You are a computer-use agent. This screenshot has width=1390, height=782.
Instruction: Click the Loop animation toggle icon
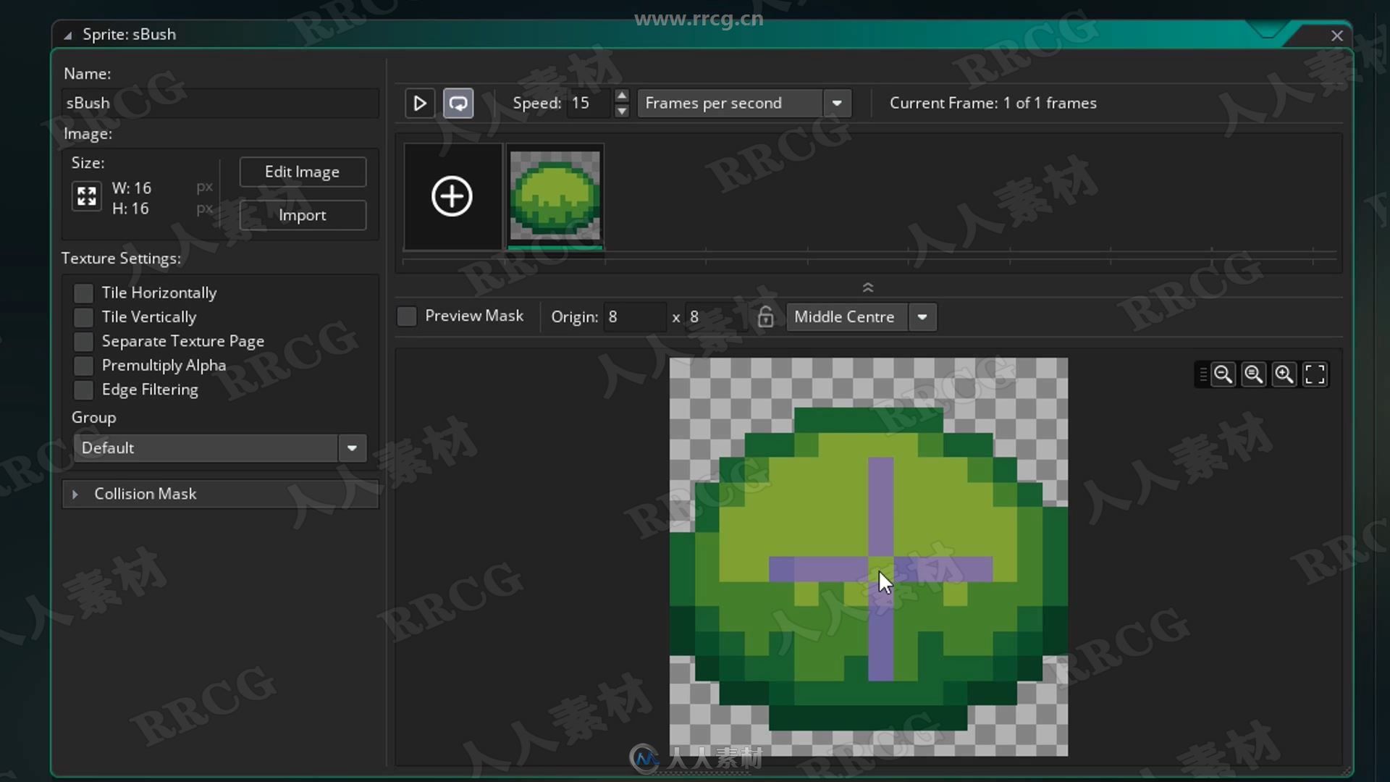(458, 103)
